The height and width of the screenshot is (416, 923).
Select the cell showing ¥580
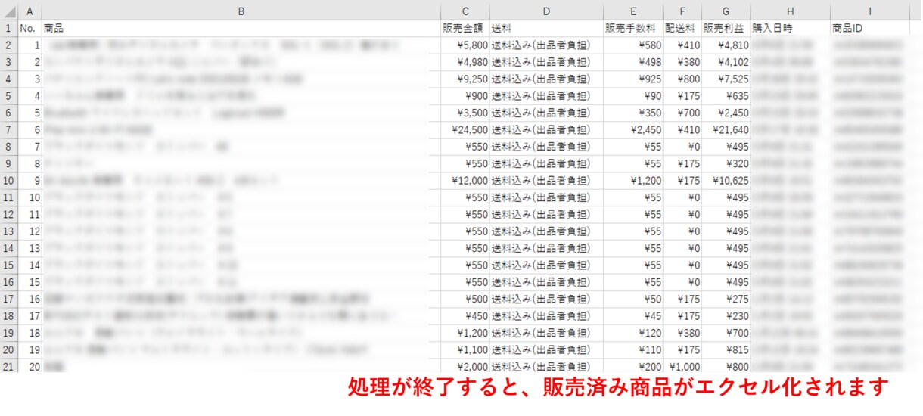coord(633,45)
